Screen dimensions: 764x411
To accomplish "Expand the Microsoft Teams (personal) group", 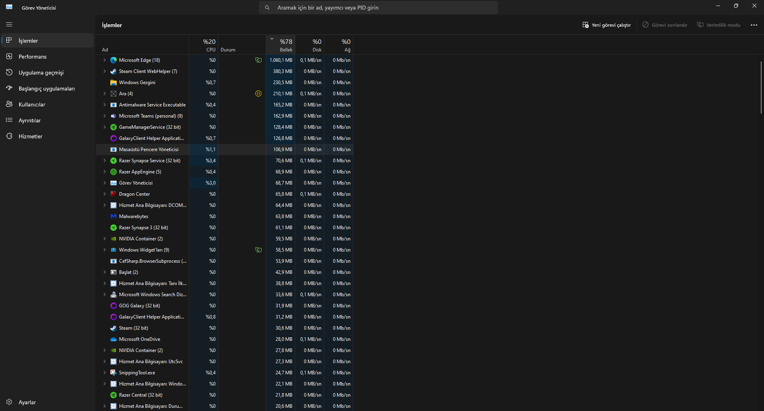I will click(104, 116).
